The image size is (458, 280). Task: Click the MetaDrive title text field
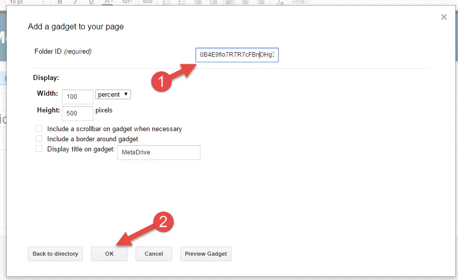158,152
